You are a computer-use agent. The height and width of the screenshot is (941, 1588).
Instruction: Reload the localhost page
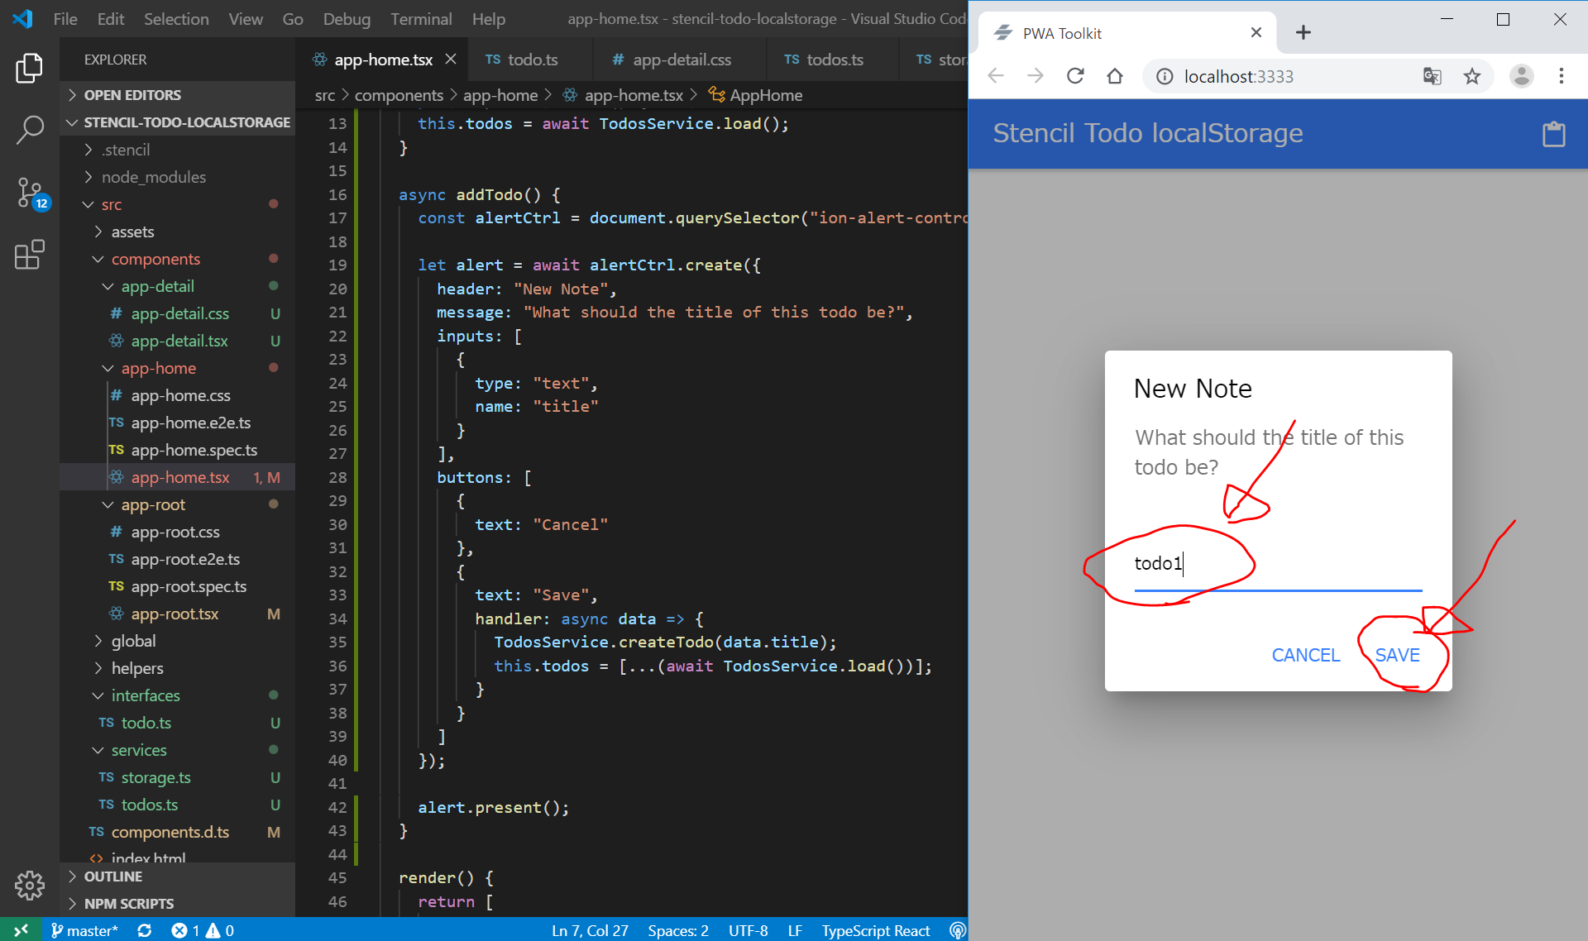click(x=1075, y=76)
